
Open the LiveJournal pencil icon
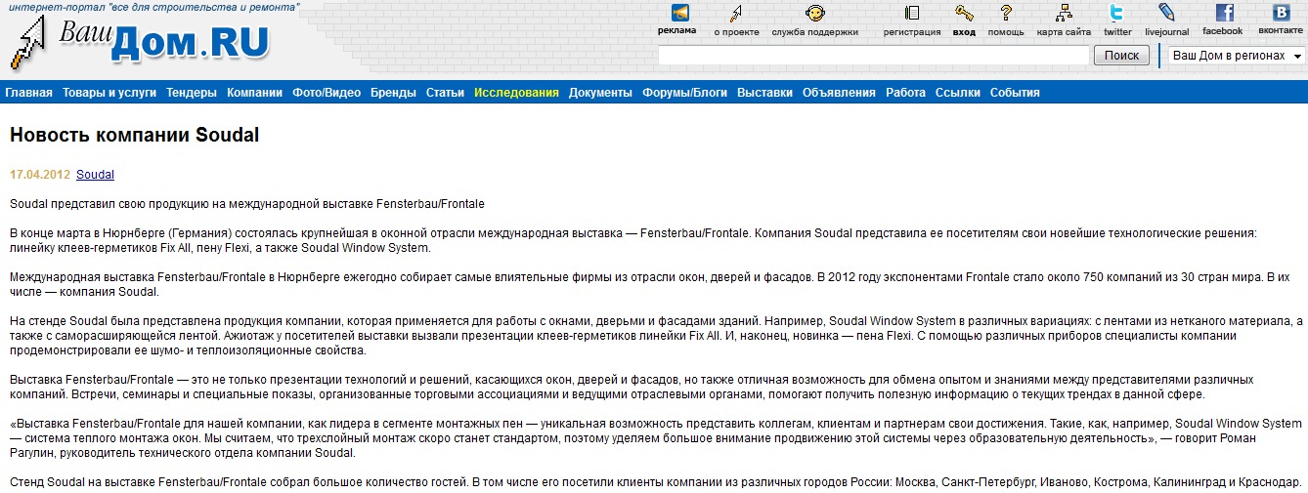pyautogui.click(x=1166, y=13)
